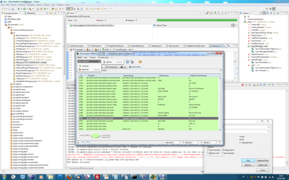Expand the Speichern submenu entry
Image resolution: width=289 pixels, height=180 pixels.
[89, 61]
